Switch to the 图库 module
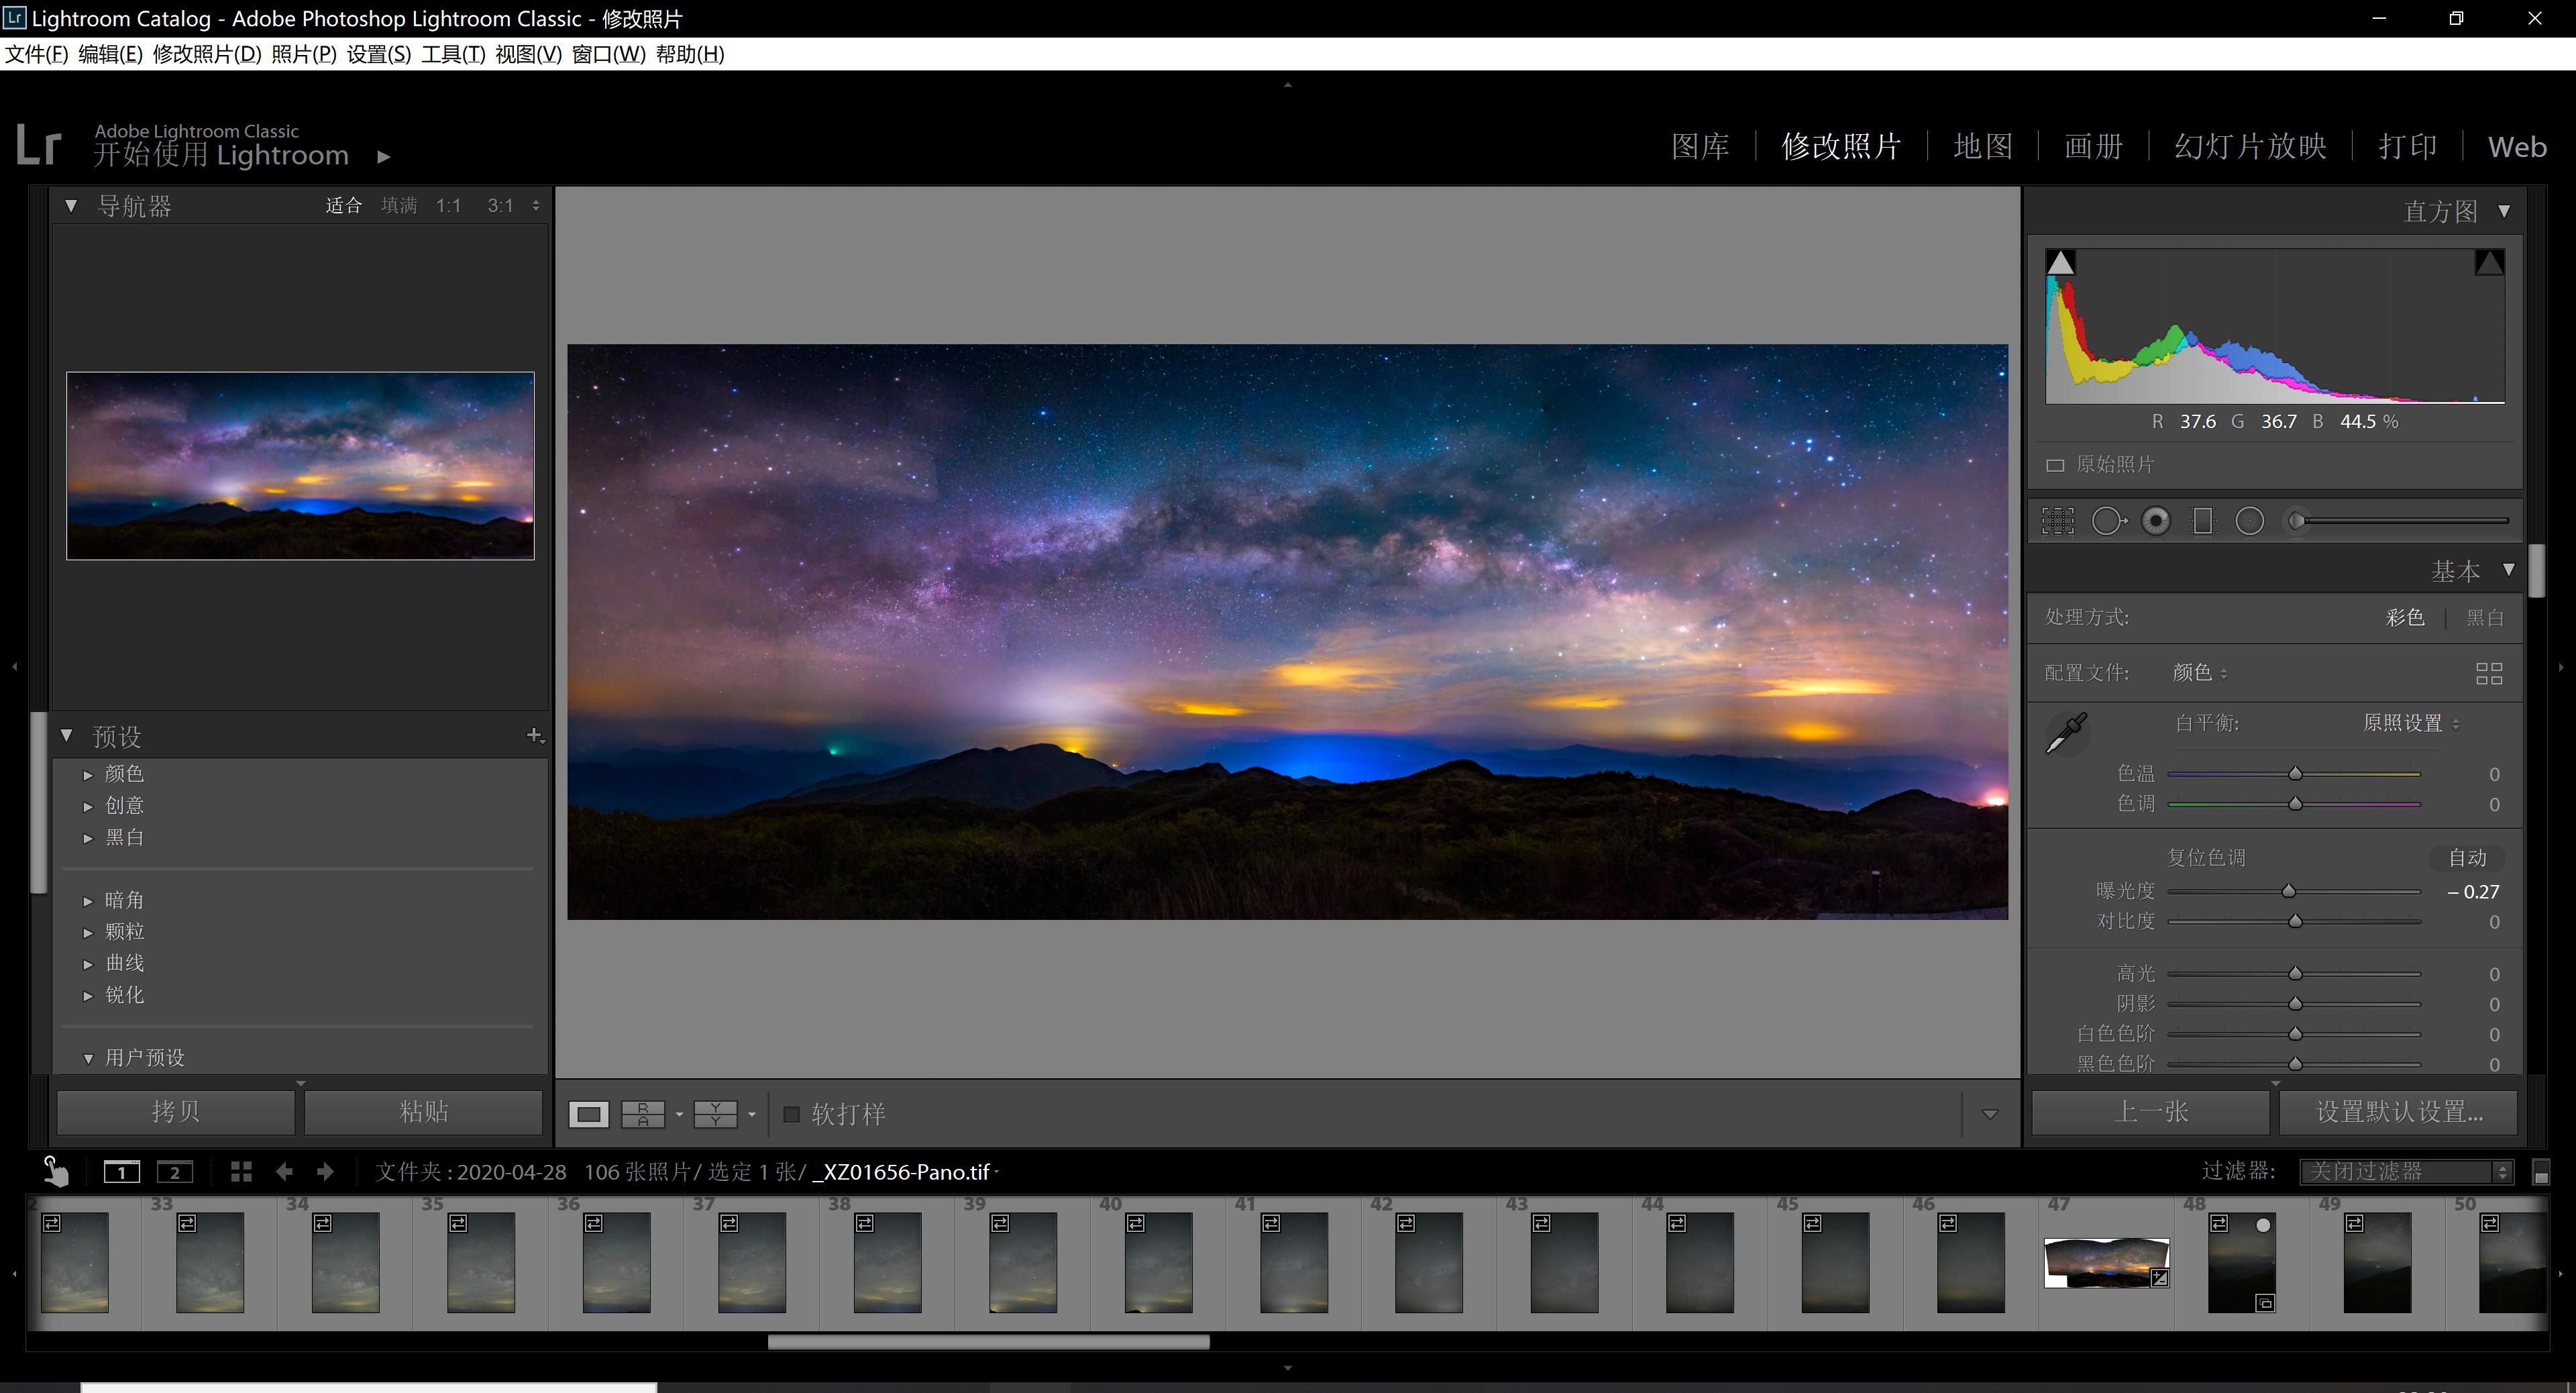Viewport: 2576px width, 1393px height. point(1700,147)
